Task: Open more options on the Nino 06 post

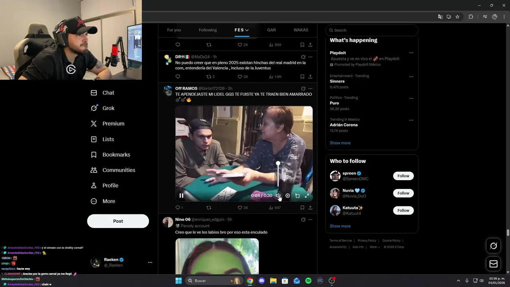Action: click(310, 220)
